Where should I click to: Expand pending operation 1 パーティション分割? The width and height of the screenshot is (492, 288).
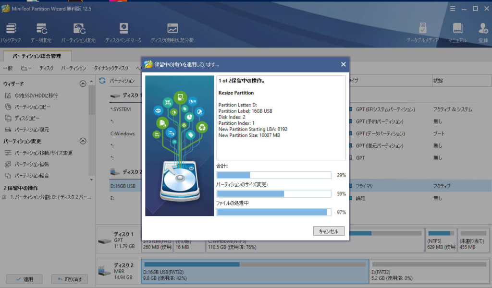tap(4, 197)
